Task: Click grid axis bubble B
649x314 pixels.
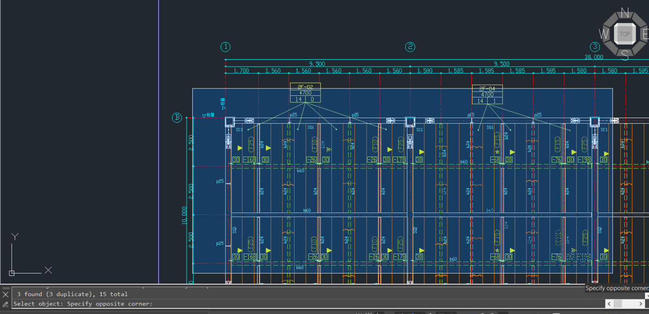Action: point(177,118)
